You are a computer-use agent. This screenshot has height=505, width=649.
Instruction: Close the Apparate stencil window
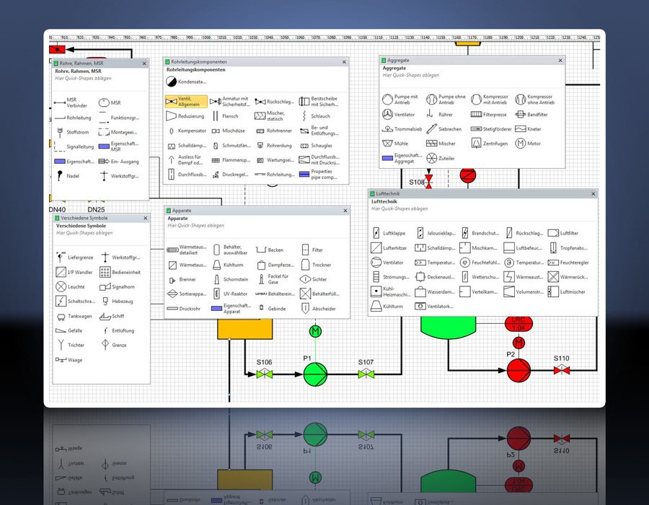tap(345, 211)
